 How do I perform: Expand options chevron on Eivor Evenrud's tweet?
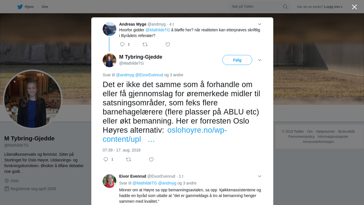point(260,176)
